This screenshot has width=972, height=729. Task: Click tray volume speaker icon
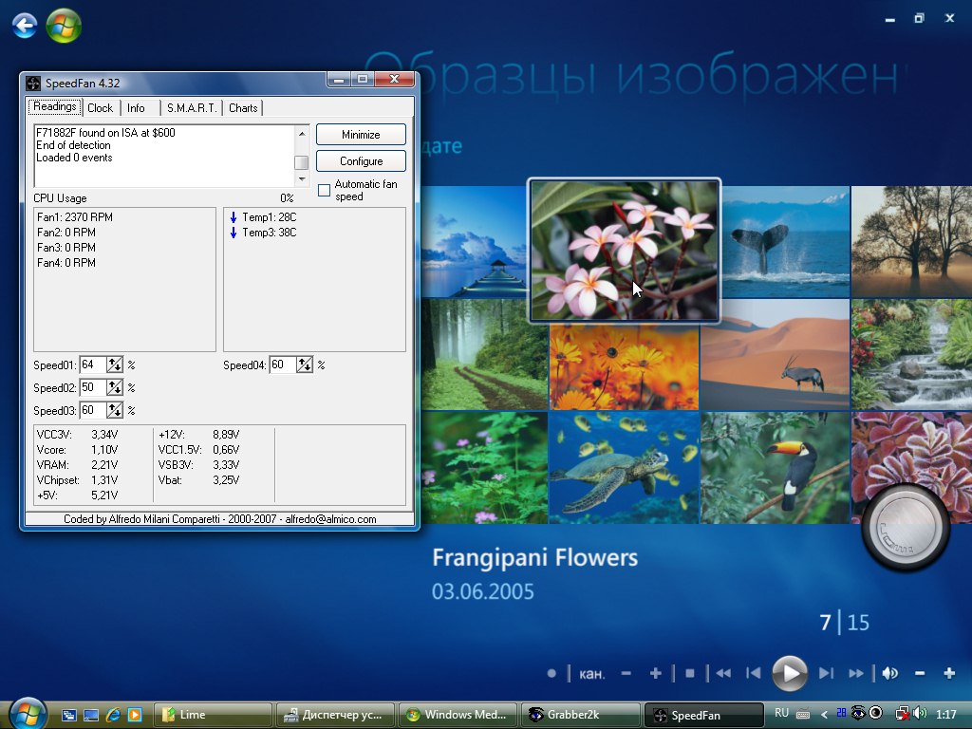(920, 714)
